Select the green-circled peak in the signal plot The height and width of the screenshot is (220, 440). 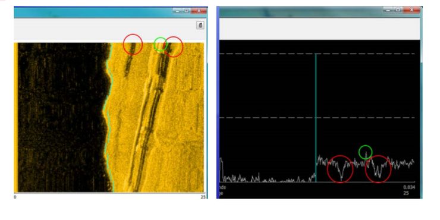pyautogui.click(x=365, y=152)
